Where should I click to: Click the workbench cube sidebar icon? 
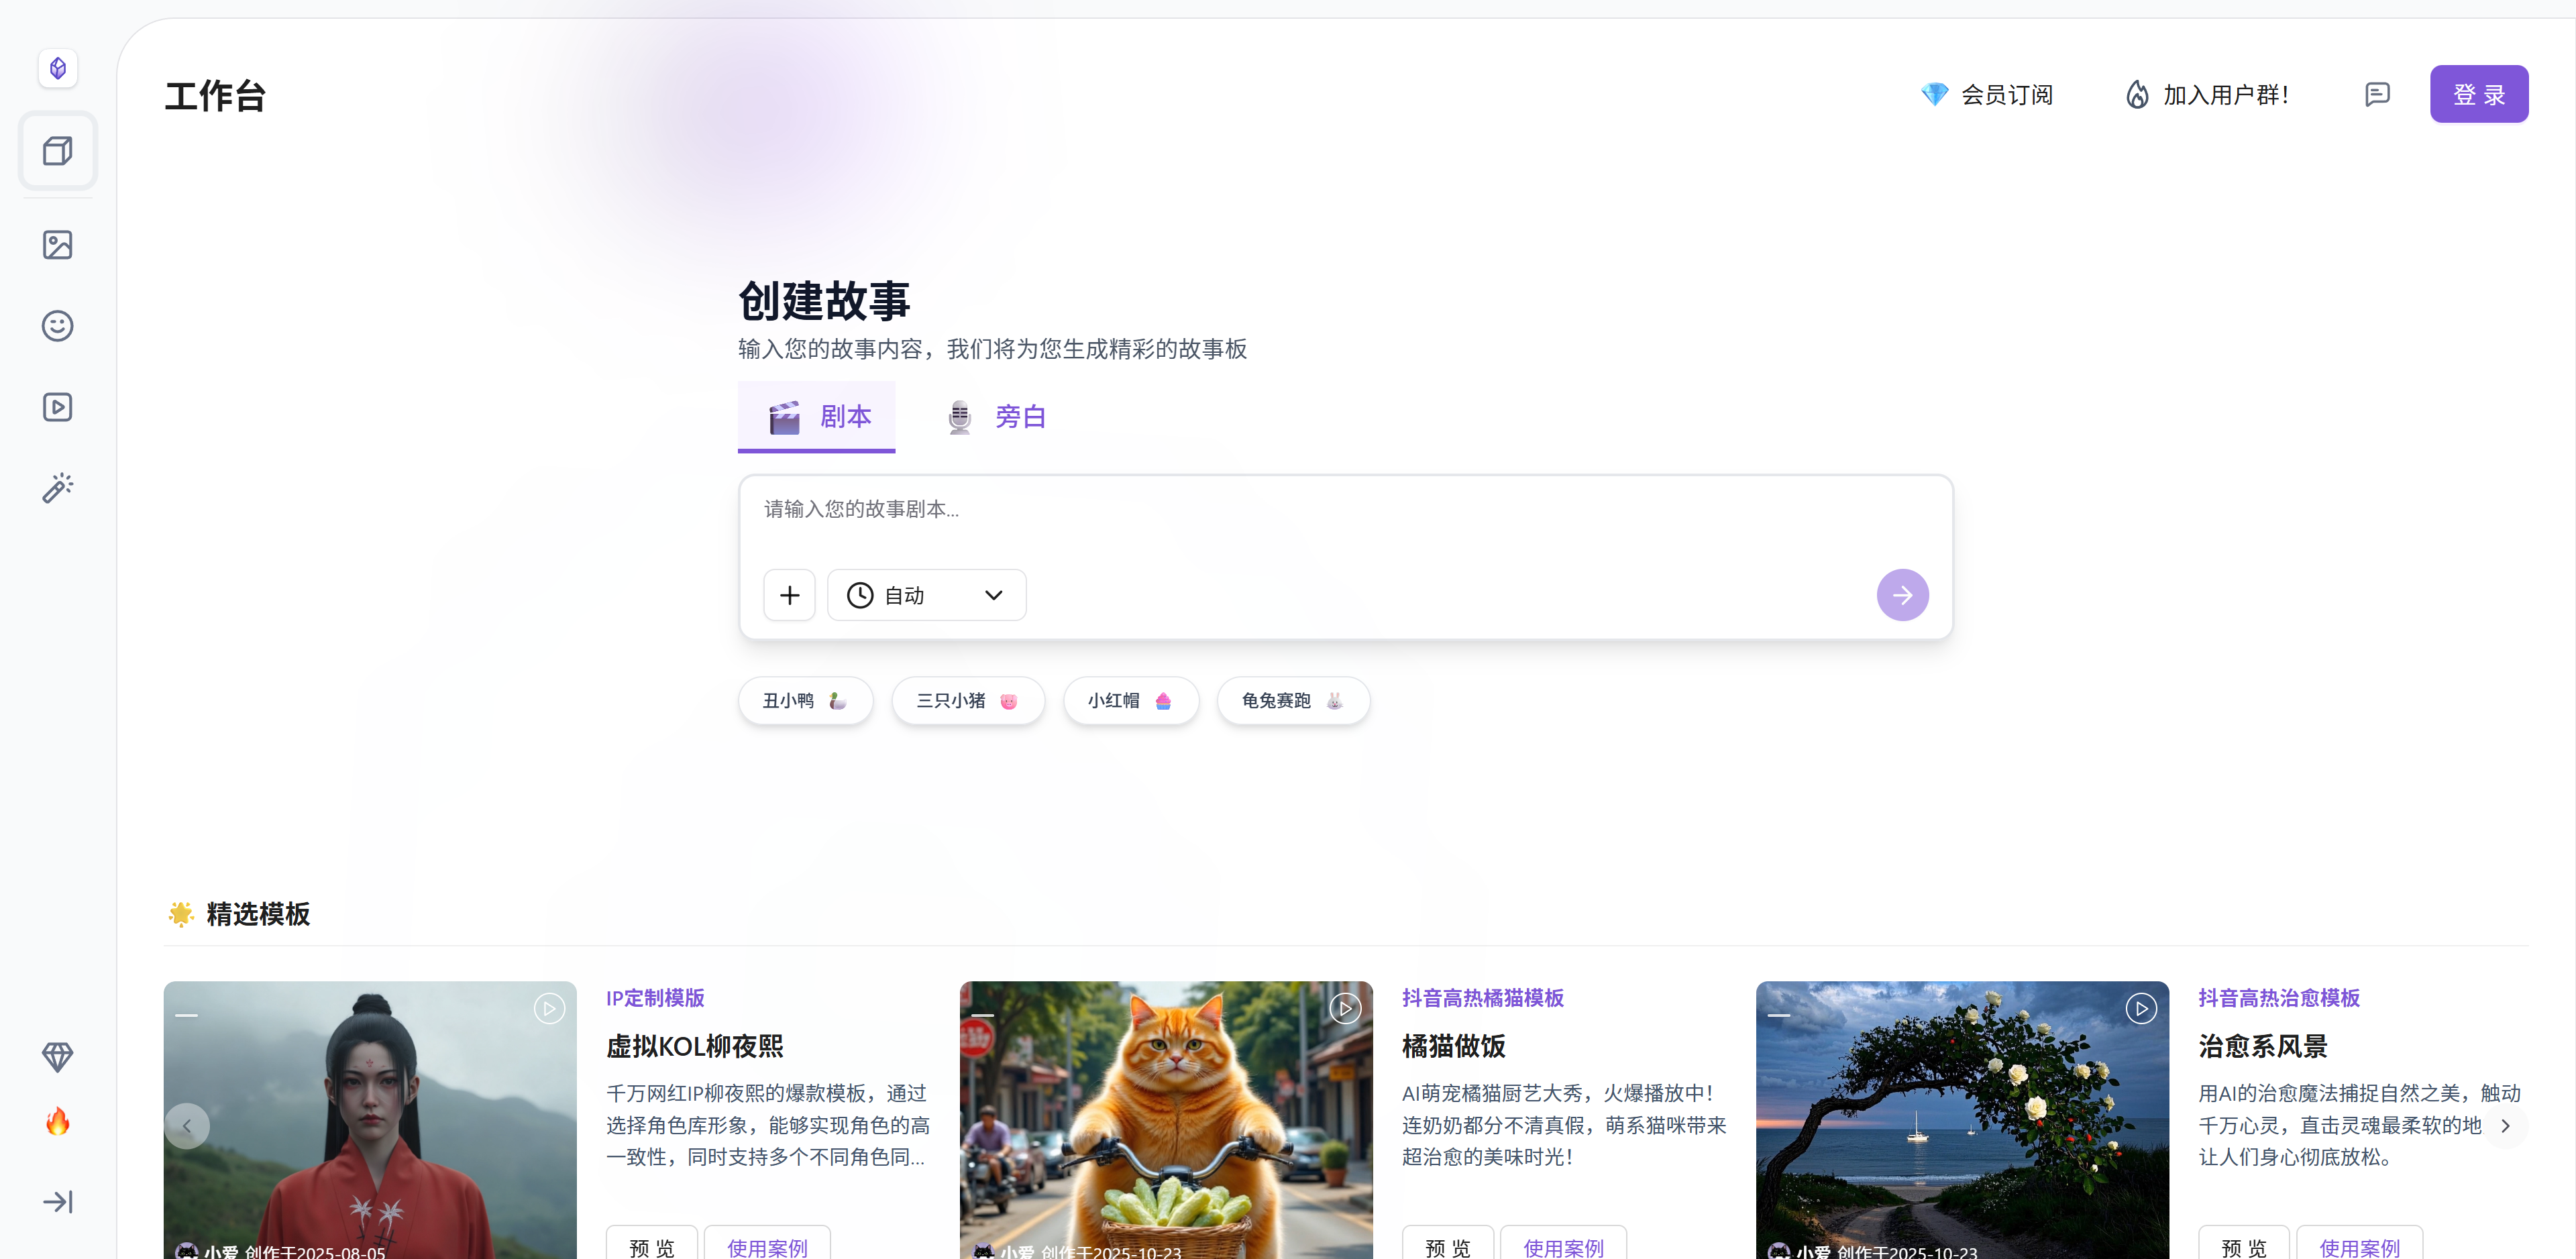coord(57,151)
